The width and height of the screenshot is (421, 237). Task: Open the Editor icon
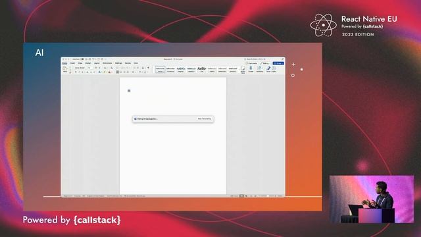tap(268, 69)
